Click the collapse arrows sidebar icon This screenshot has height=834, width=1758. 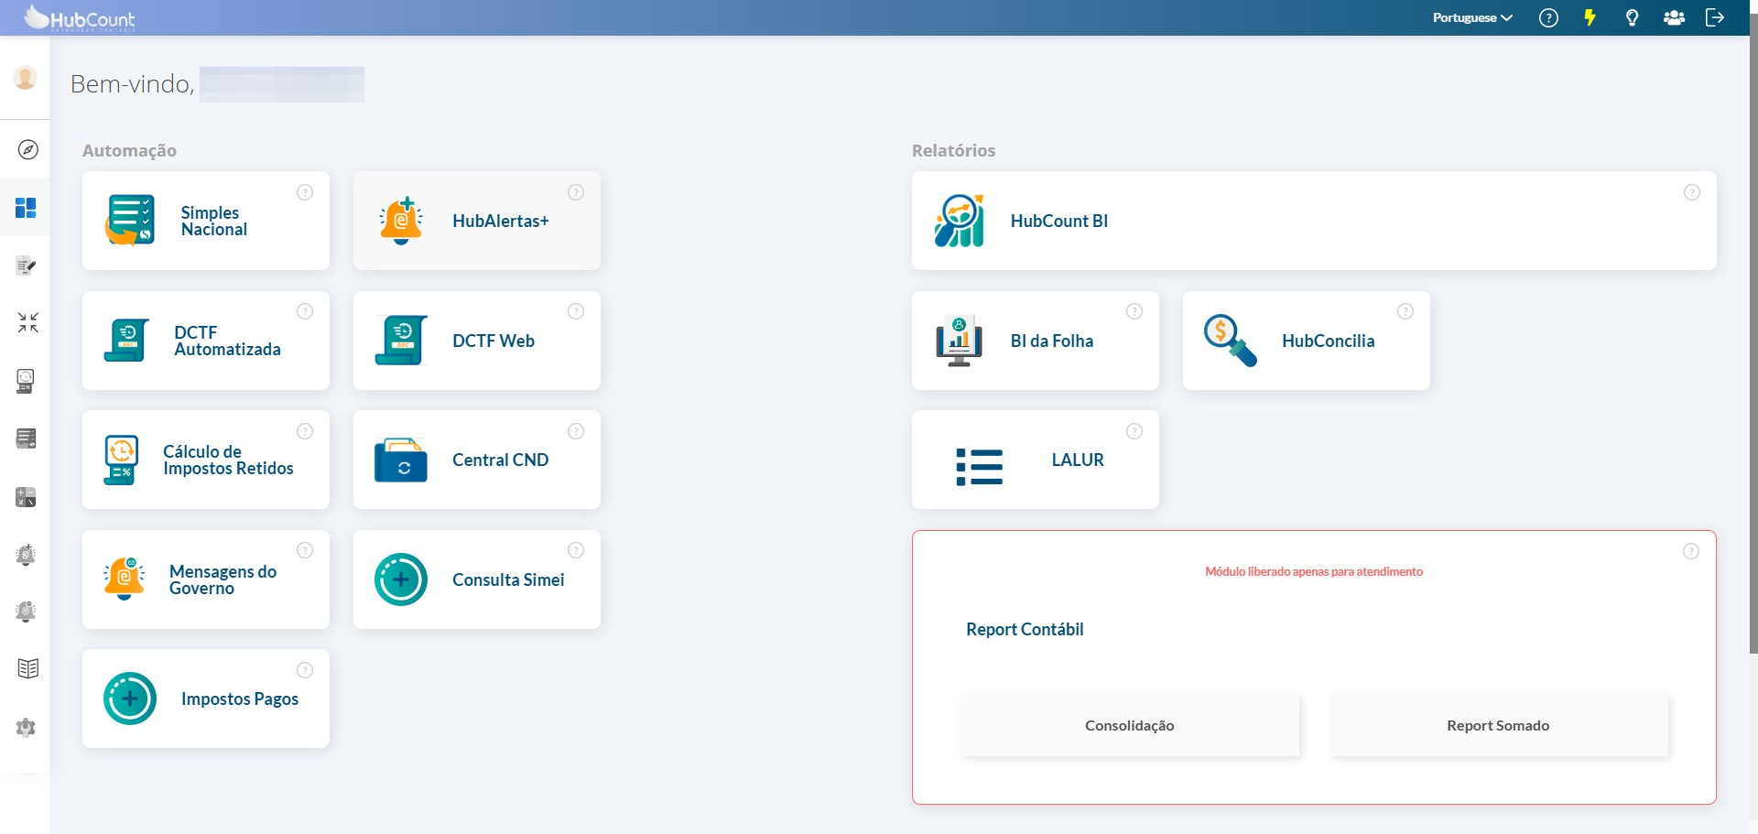coord(28,322)
